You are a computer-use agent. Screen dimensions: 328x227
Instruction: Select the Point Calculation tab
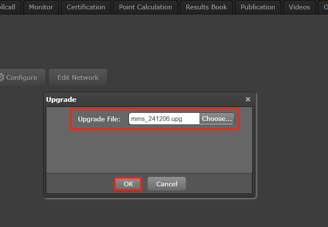pyautogui.click(x=145, y=7)
